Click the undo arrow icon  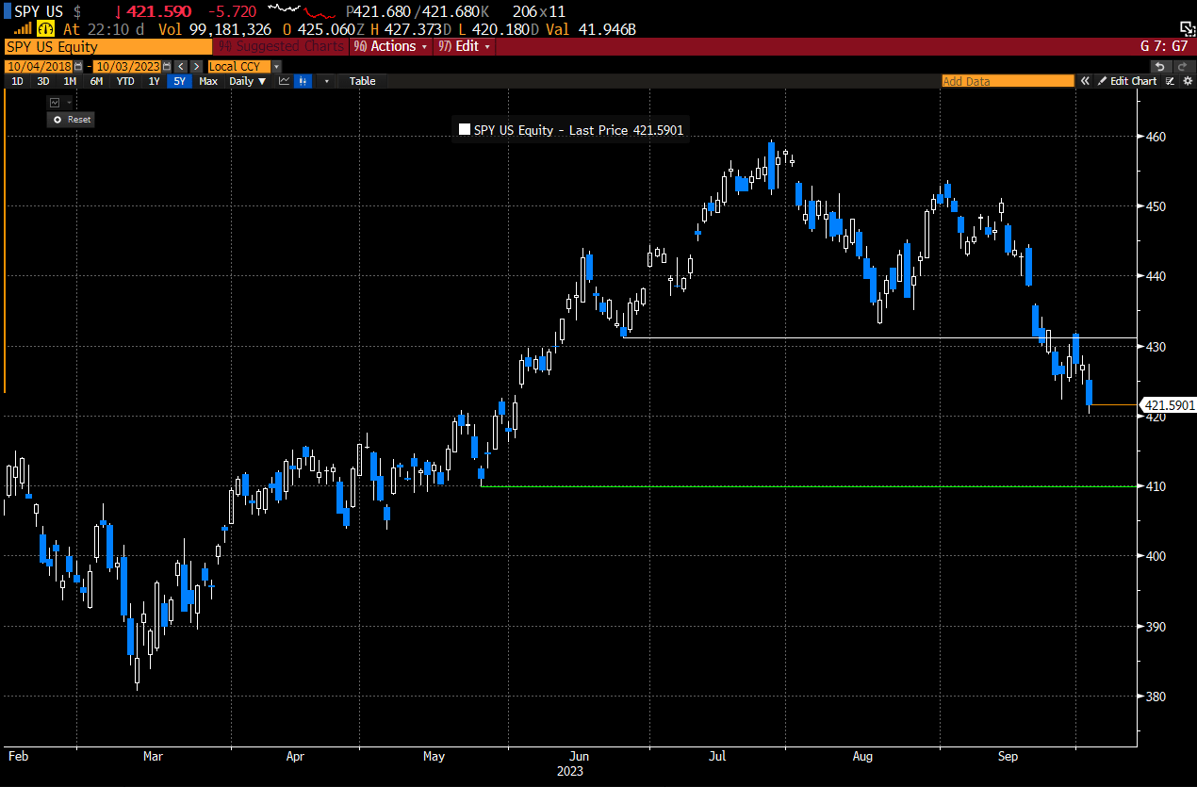(1158, 67)
